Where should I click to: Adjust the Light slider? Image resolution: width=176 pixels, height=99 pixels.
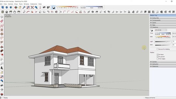pos(163,42)
